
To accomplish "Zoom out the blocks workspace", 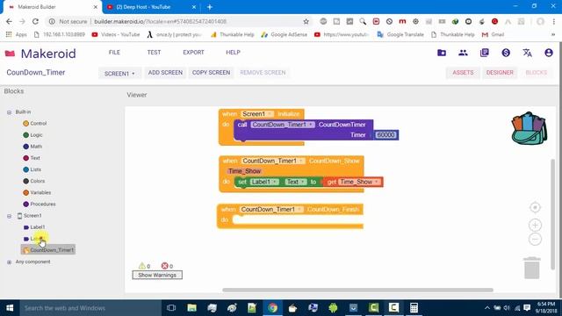I will point(535,239).
